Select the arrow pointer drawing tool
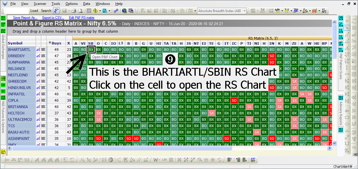The height and width of the screenshot is (169, 358). (x=347, y=28)
